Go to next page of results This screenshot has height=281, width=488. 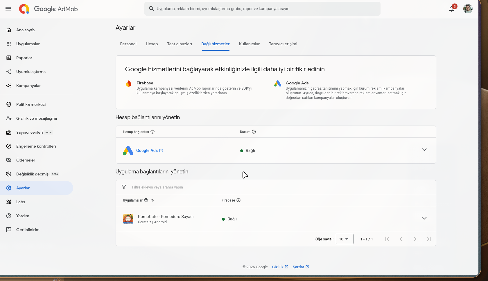click(415, 239)
